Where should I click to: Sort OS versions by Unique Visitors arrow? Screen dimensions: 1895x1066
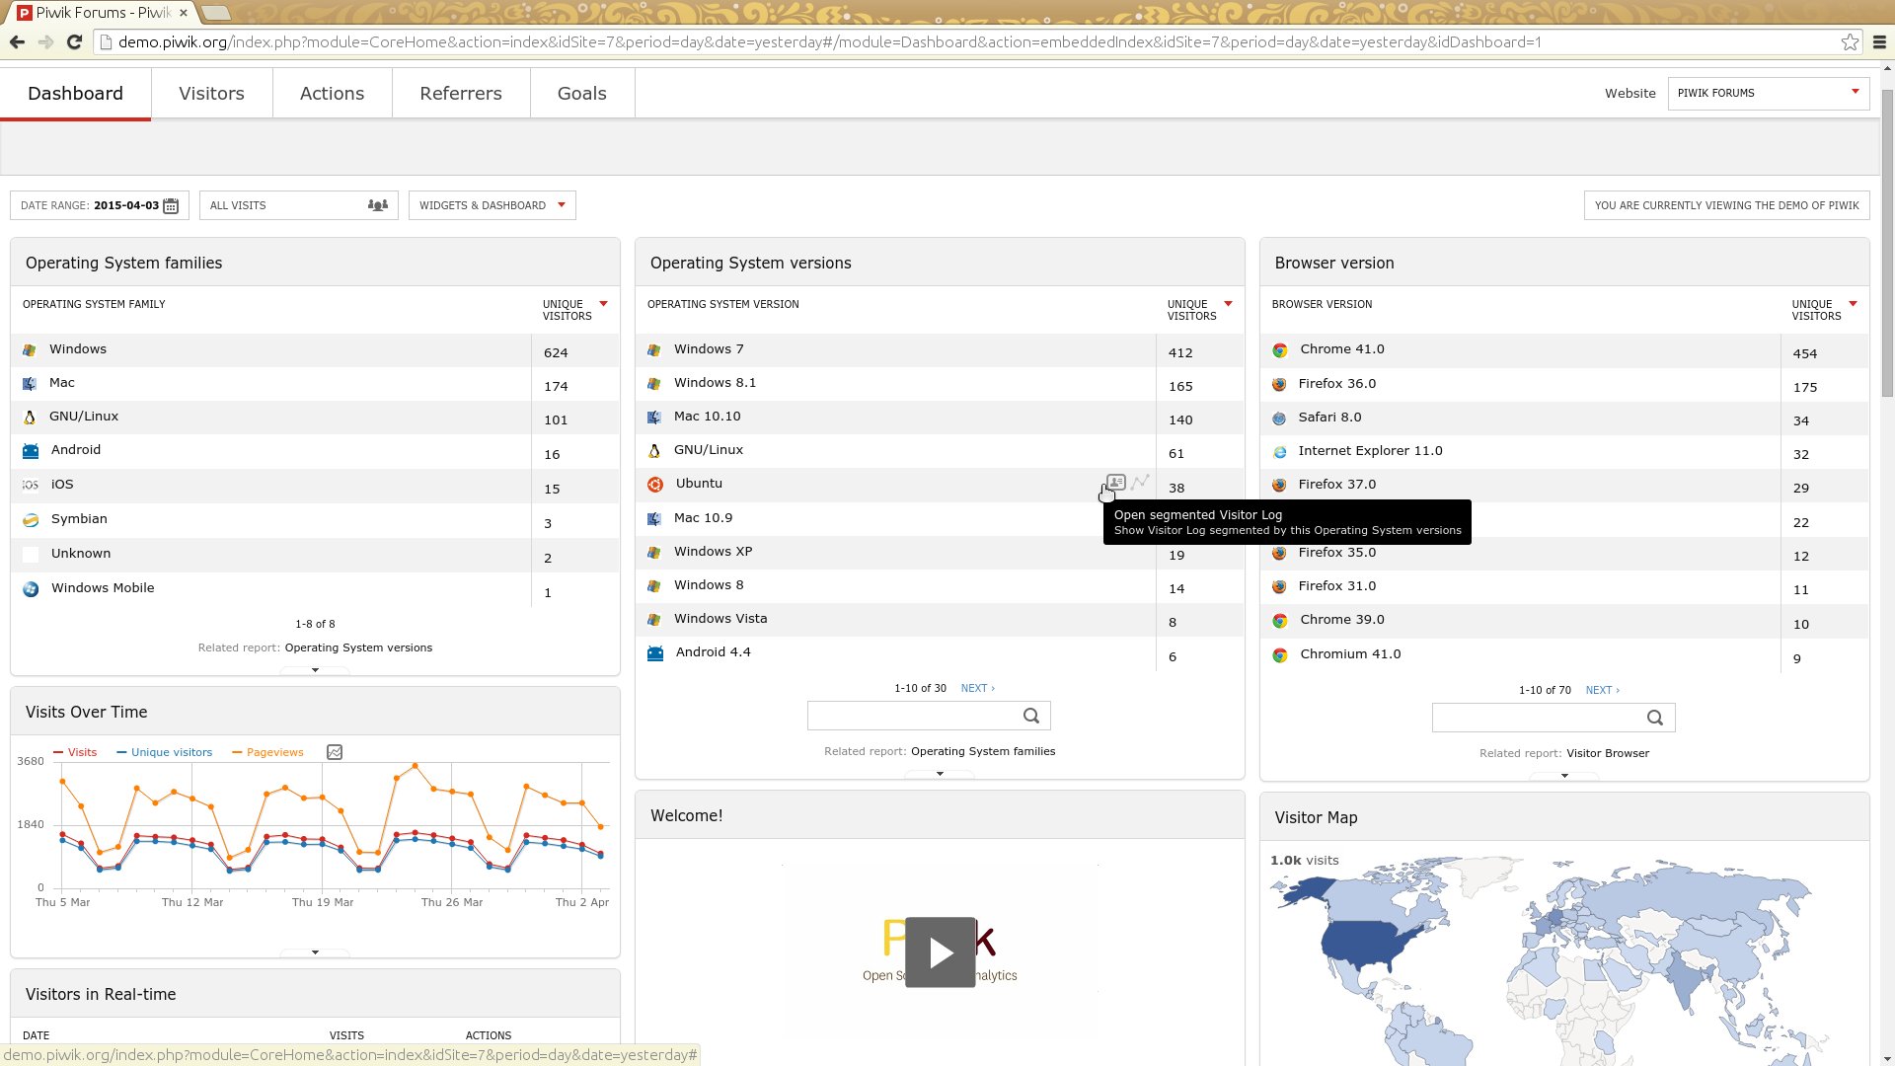click(x=1228, y=304)
